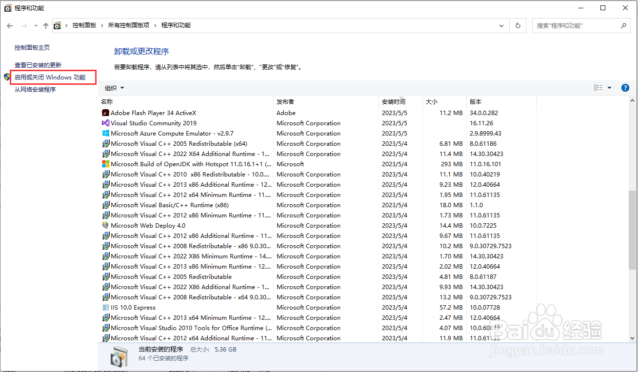Click version 2.9.8999.43 cell
This screenshot has height=372, width=638.
click(485, 133)
